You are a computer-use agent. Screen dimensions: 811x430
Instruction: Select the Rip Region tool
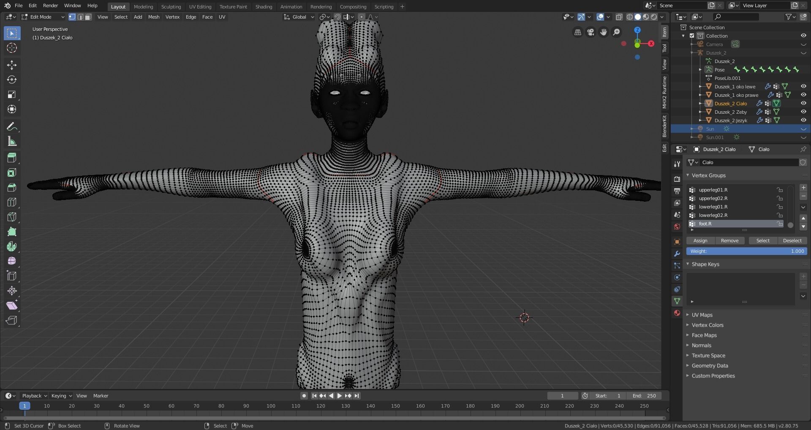tap(12, 320)
